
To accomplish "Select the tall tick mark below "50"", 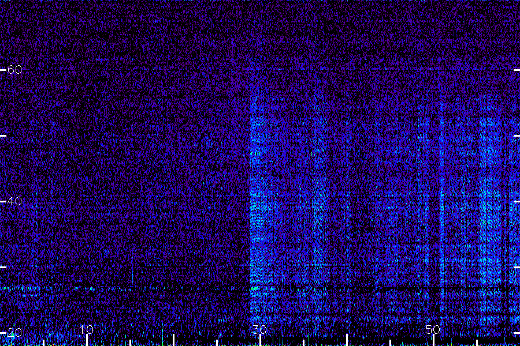I will pyautogui.click(x=433, y=340).
